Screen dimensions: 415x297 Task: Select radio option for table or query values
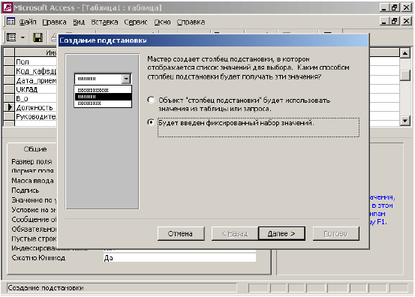coord(151,100)
